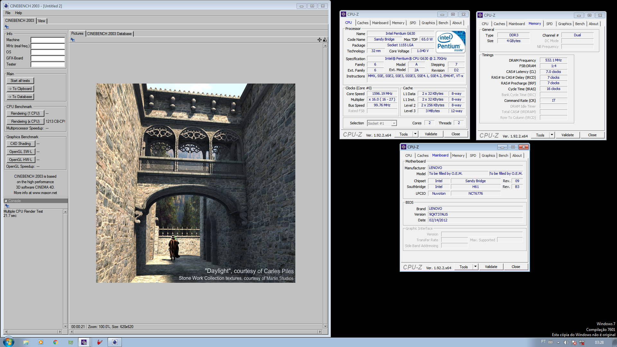Open the map-like app icon in the taskbar

click(70, 342)
